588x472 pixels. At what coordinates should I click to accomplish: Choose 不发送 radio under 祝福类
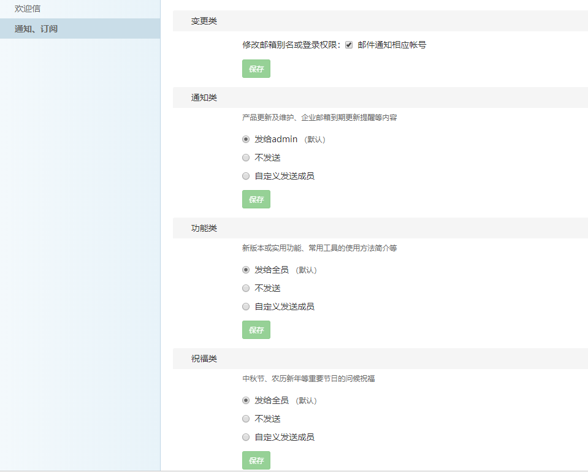[246, 419]
